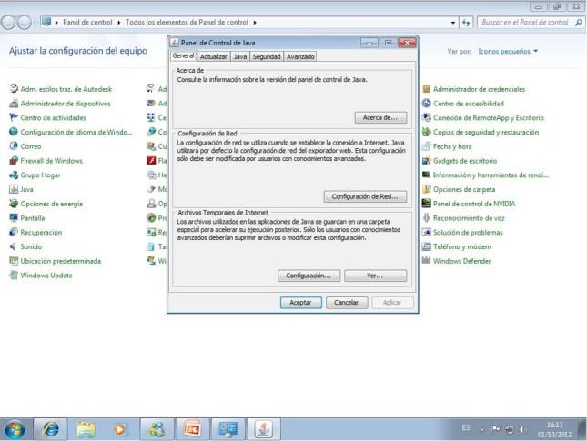Select the General tab

[x=183, y=55]
